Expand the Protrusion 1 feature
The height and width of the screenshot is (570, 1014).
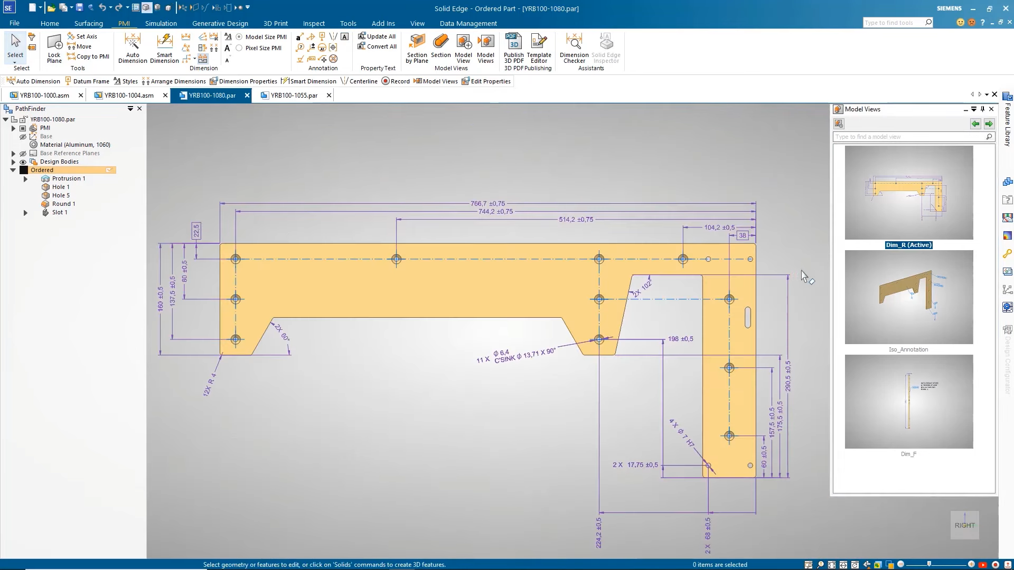25,178
